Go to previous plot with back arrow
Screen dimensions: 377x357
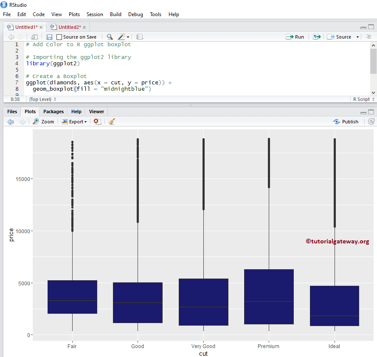[x=11, y=122]
